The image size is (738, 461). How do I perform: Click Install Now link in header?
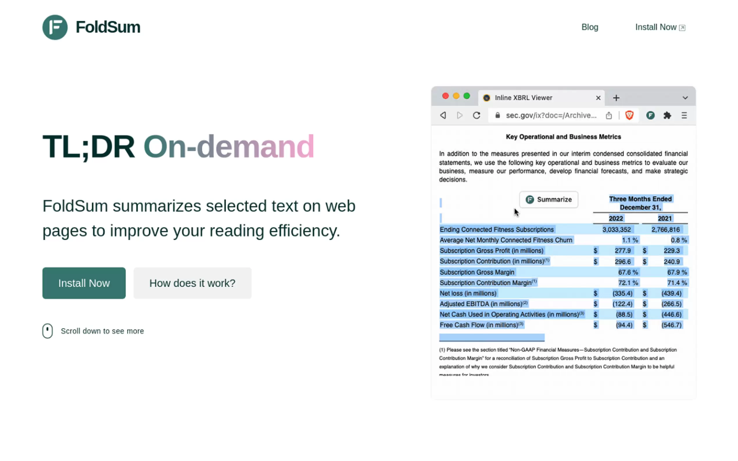click(660, 27)
